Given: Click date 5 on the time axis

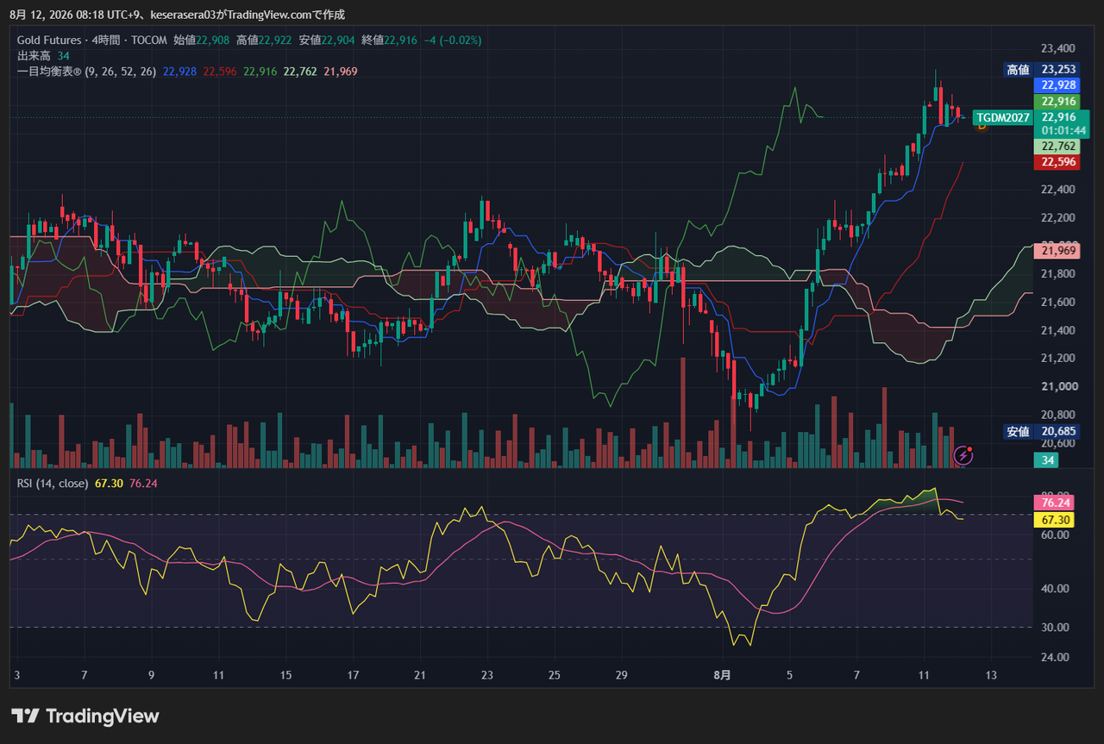Looking at the screenshot, I should point(790,675).
